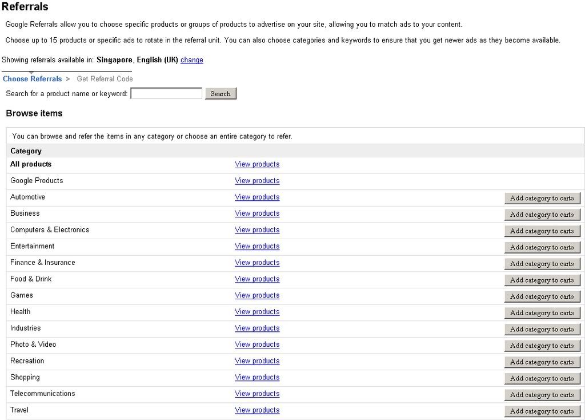Click the 'Computers & Electronics' category name
This screenshot has height=420, width=585.
(50, 230)
